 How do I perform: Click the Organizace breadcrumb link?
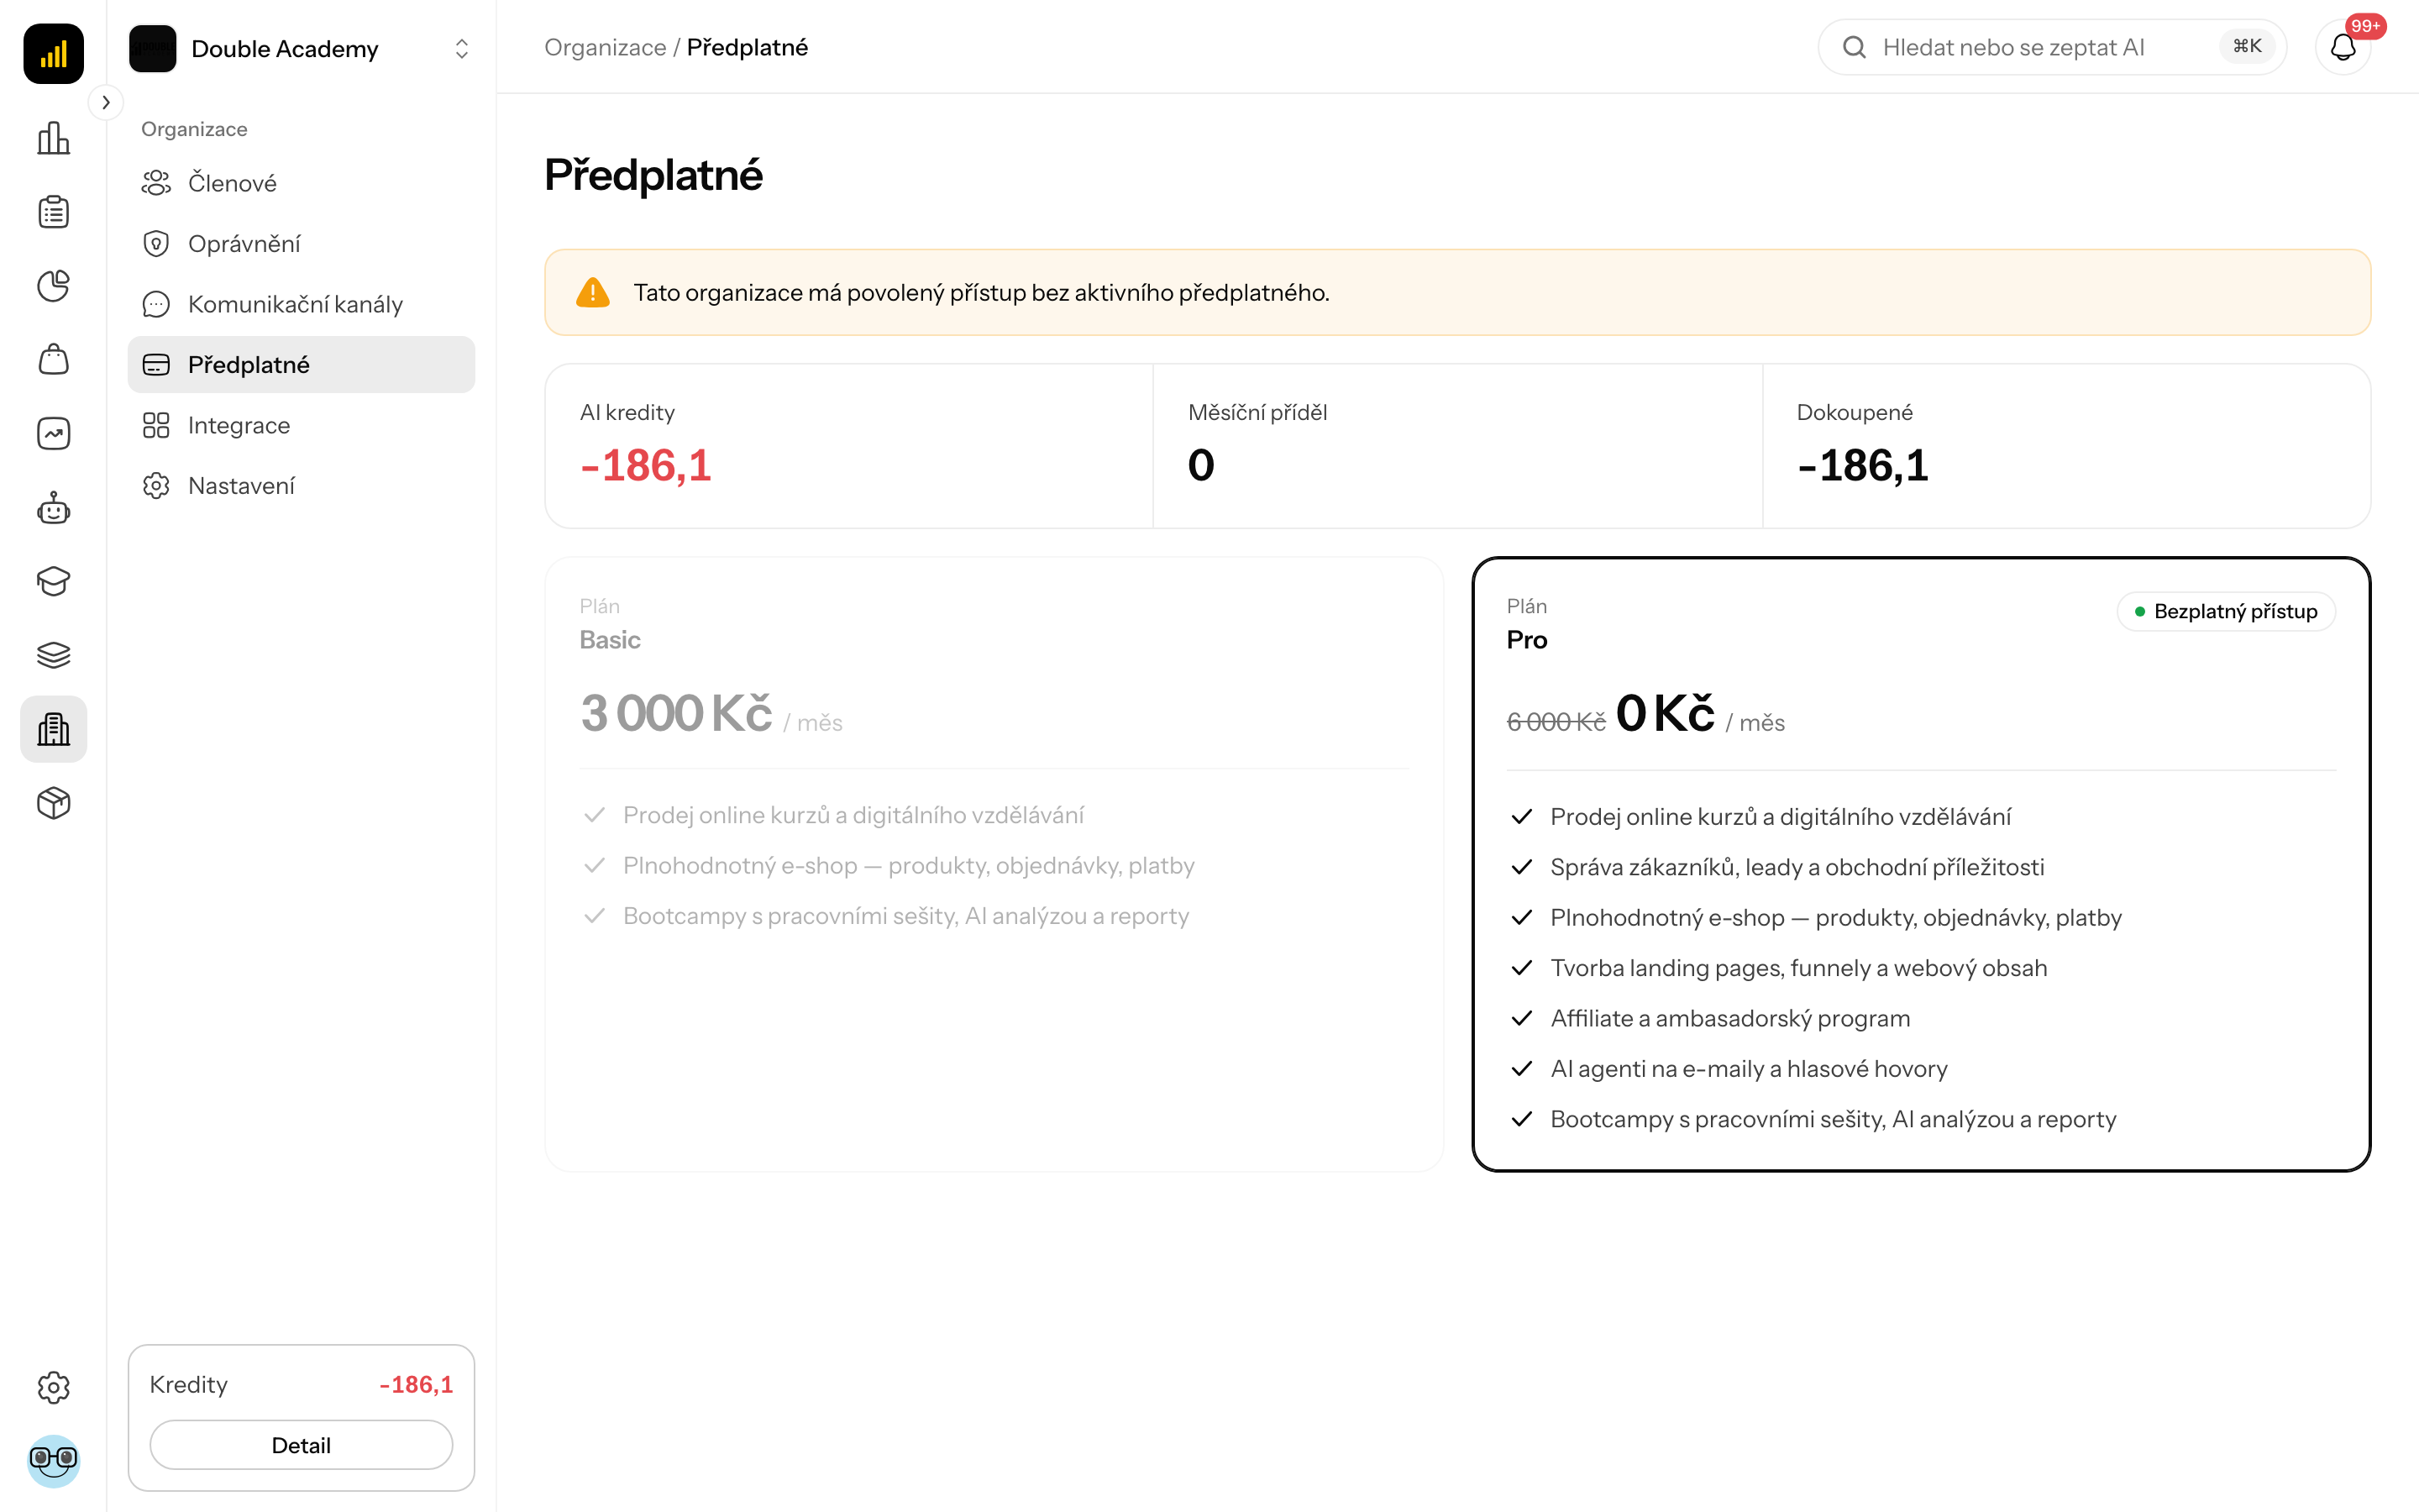(605, 47)
